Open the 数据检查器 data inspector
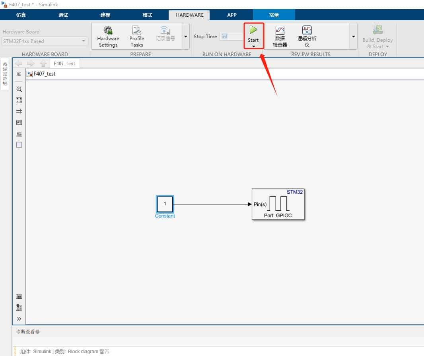Viewport: 424px width, 356px height. 280,36
